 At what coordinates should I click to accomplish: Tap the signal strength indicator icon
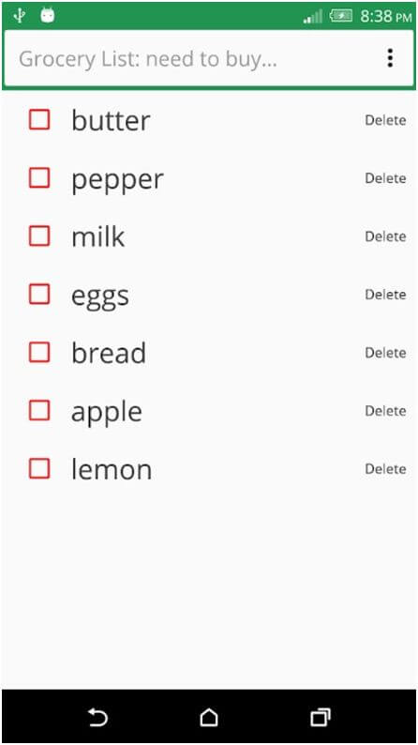tap(313, 16)
